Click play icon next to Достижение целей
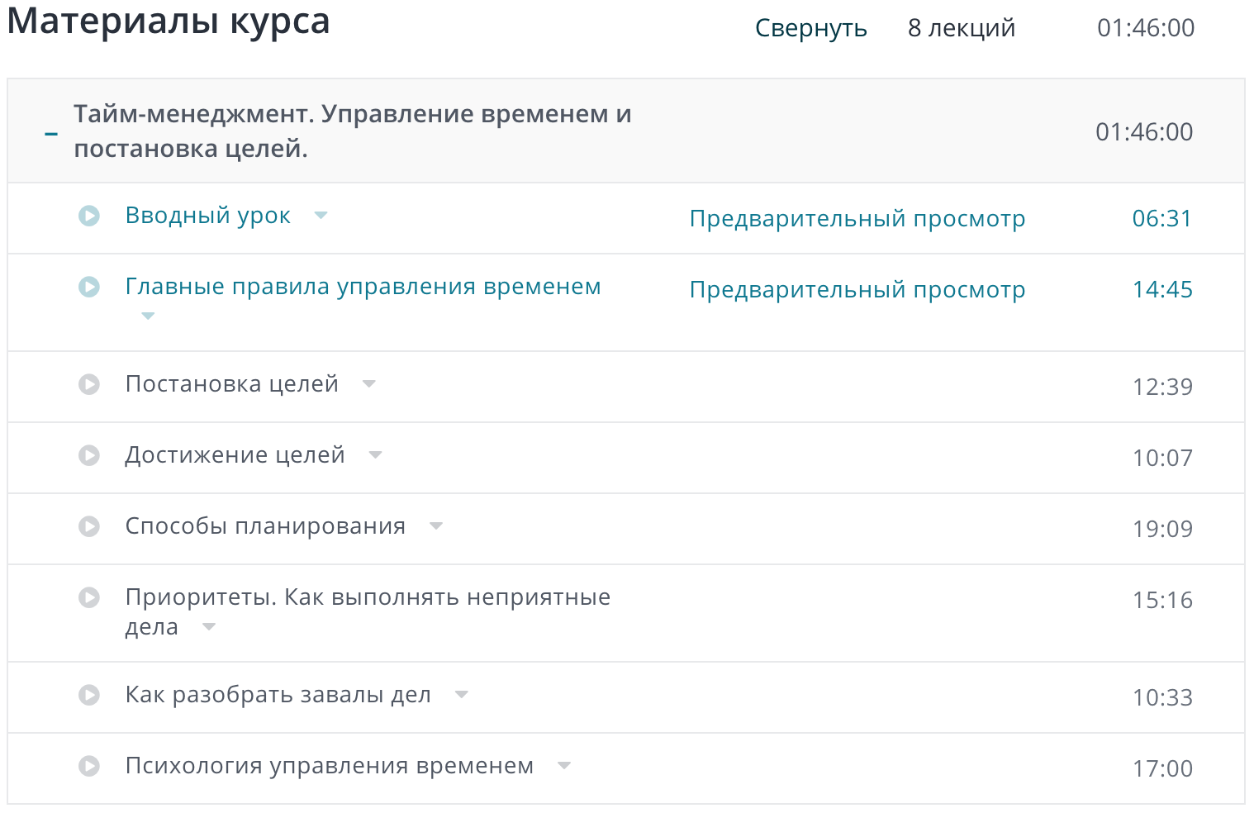1254x813 pixels. (x=89, y=455)
